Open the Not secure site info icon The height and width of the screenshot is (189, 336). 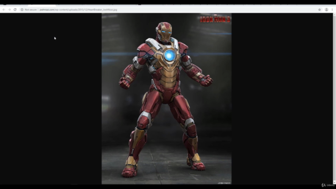tap(22, 9)
